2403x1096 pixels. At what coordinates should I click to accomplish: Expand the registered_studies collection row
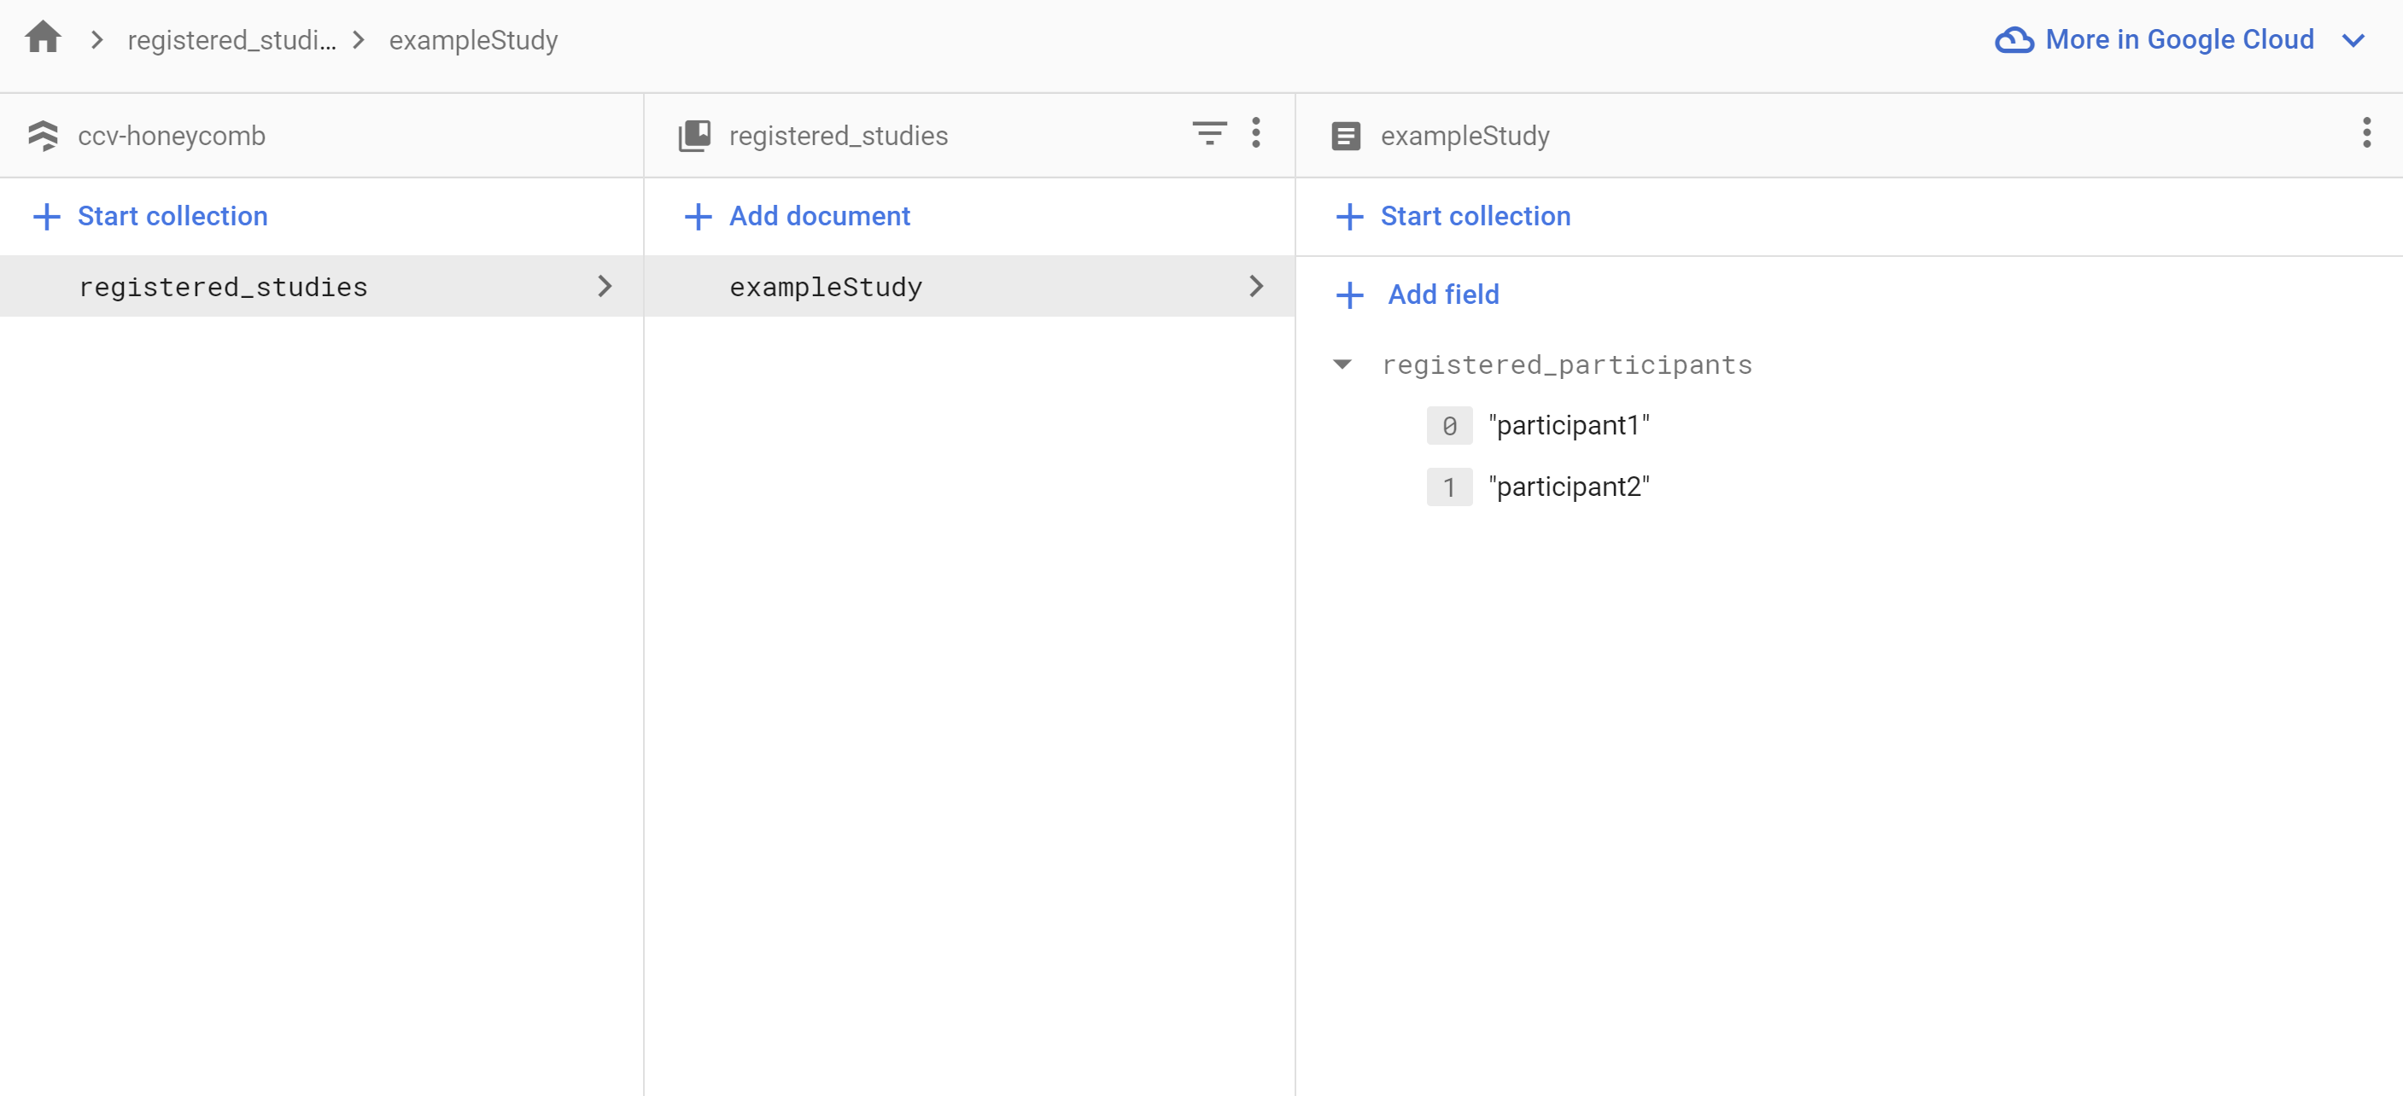605,285
